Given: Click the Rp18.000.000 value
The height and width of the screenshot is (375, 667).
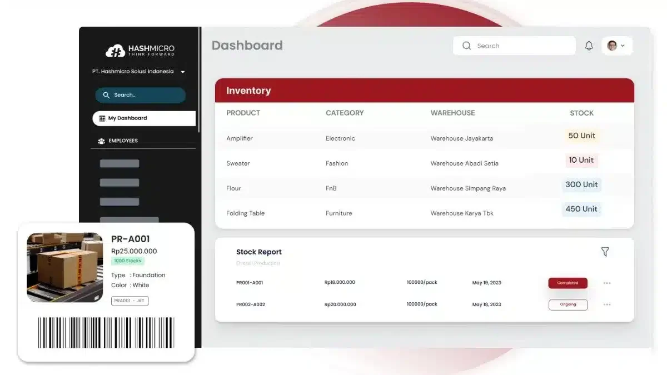Looking at the screenshot, I should (x=340, y=282).
